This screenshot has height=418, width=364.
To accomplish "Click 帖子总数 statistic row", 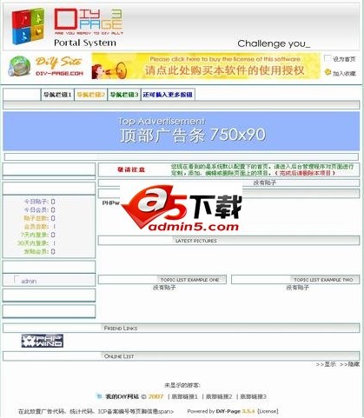I will click(x=39, y=218).
